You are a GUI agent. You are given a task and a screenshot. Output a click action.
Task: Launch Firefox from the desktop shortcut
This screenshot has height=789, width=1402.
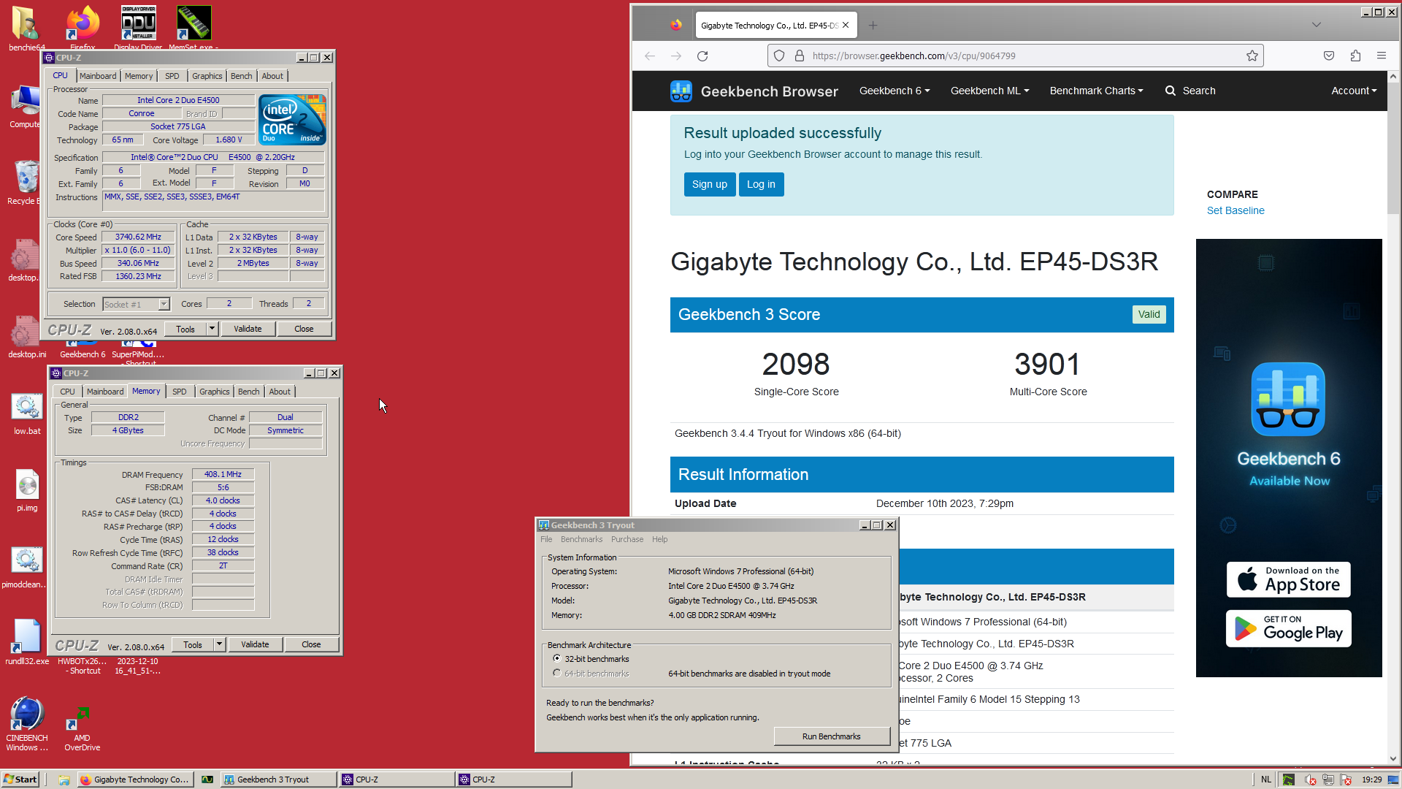83,28
